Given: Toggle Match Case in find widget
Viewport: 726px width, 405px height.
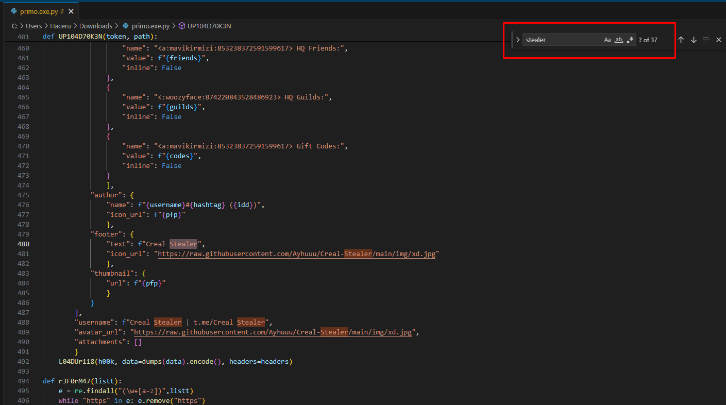Looking at the screenshot, I should click(x=607, y=40).
